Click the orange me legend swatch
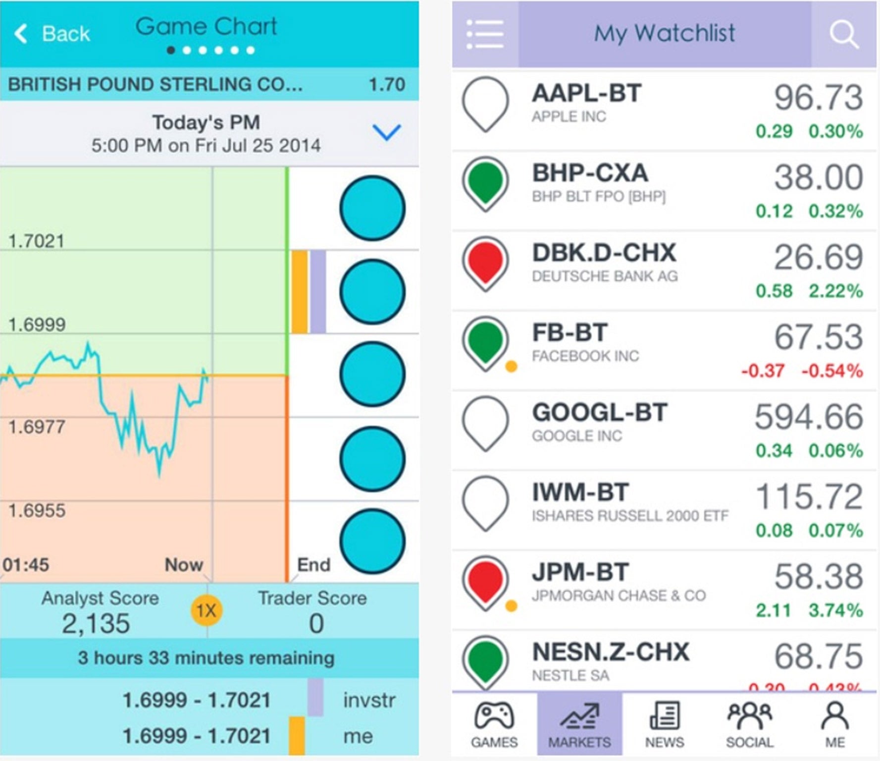 [297, 736]
